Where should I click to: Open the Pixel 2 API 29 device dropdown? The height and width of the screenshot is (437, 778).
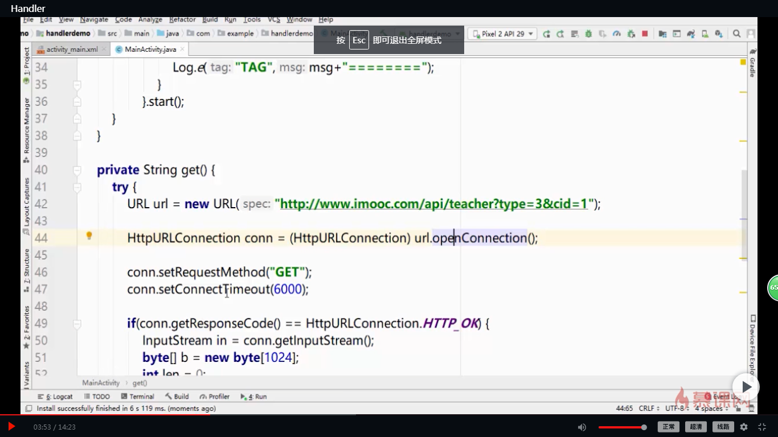[502, 34]
